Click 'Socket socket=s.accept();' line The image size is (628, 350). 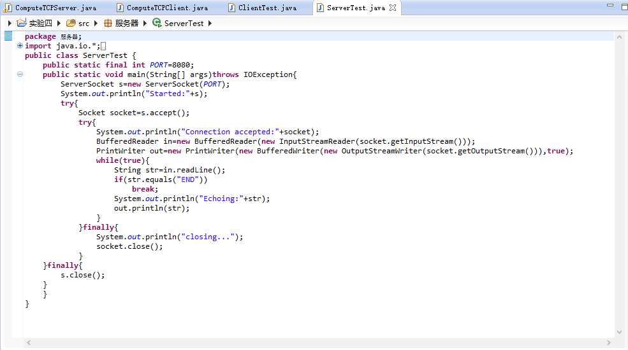click(134, 113)
